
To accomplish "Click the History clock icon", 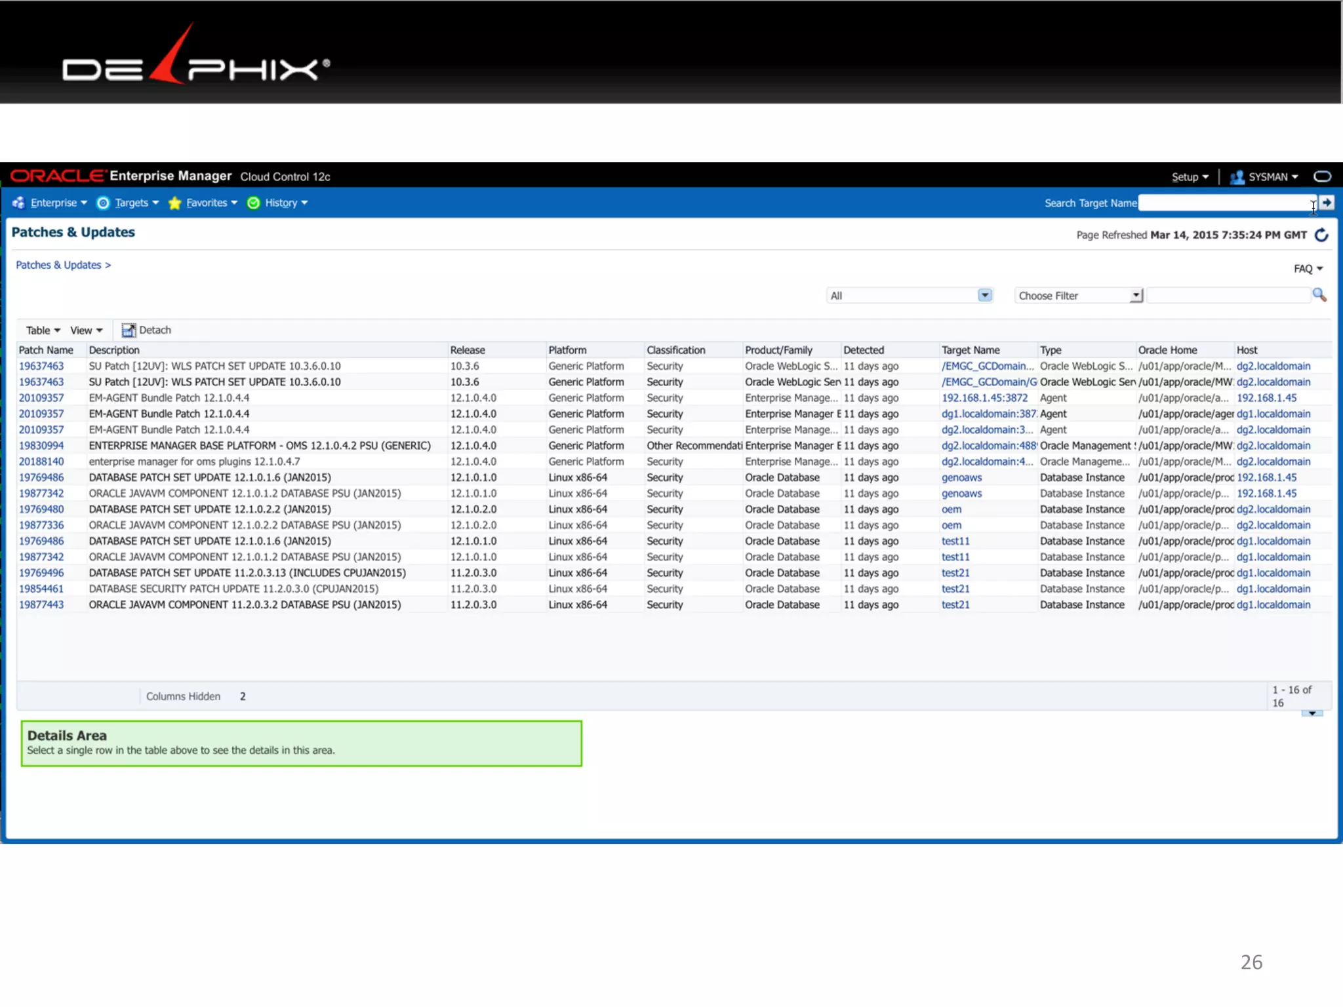I will click(254, 203).
